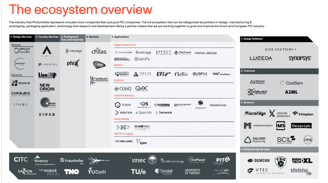The width and height of the screenshot is (328, 183).
Task: Select the Surfix logo
Action: [200, 74]
